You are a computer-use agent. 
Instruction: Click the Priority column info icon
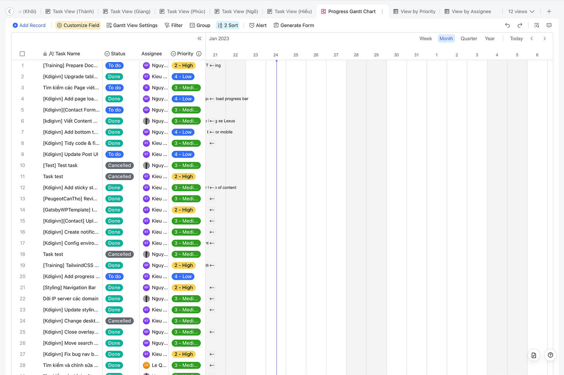pos(199,54)
